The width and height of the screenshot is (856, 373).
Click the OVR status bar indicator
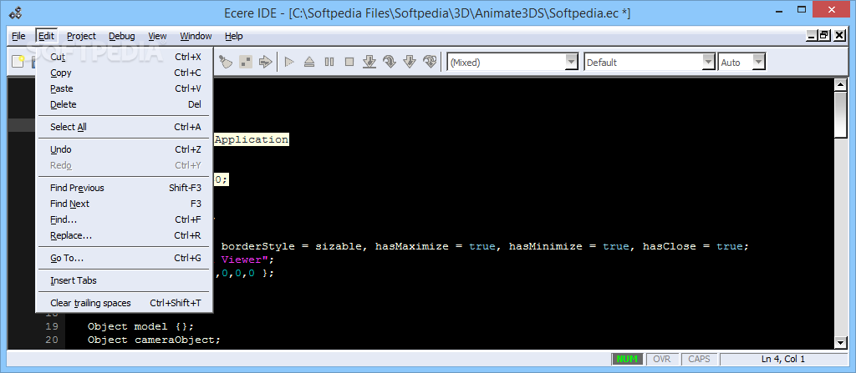[x=662, y=359]
